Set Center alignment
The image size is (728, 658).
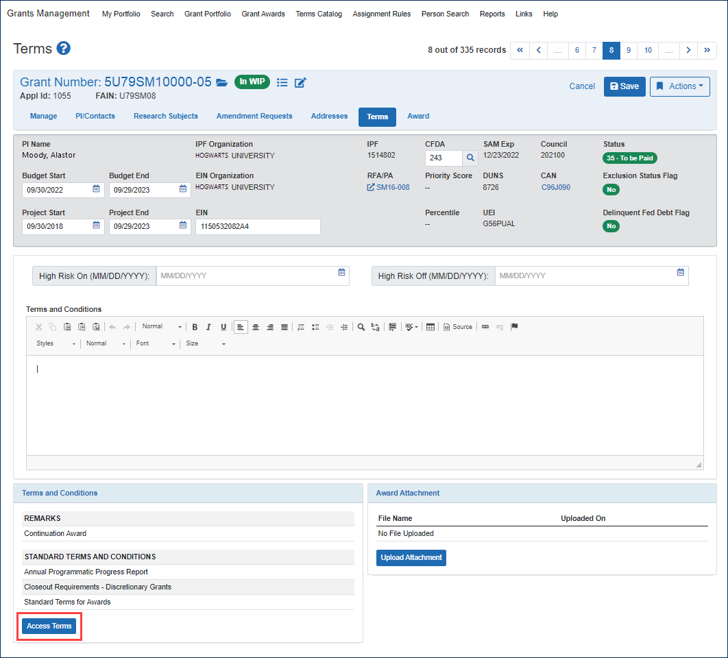pyautogui.click(x=256, y=327)
